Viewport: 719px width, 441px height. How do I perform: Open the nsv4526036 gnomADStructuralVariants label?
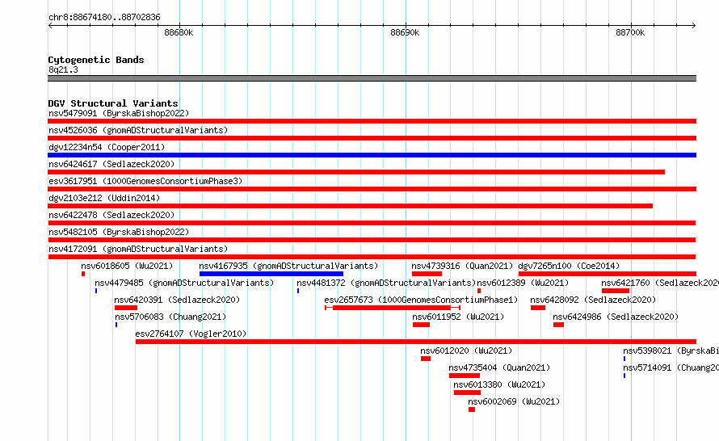point(138,130)
